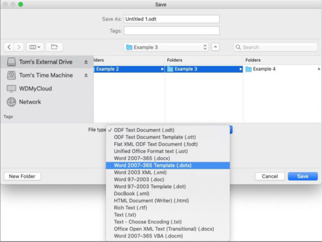
Task: Click the Folders header above Example 4
Action: pyautogui.click(x=253, y=60)
